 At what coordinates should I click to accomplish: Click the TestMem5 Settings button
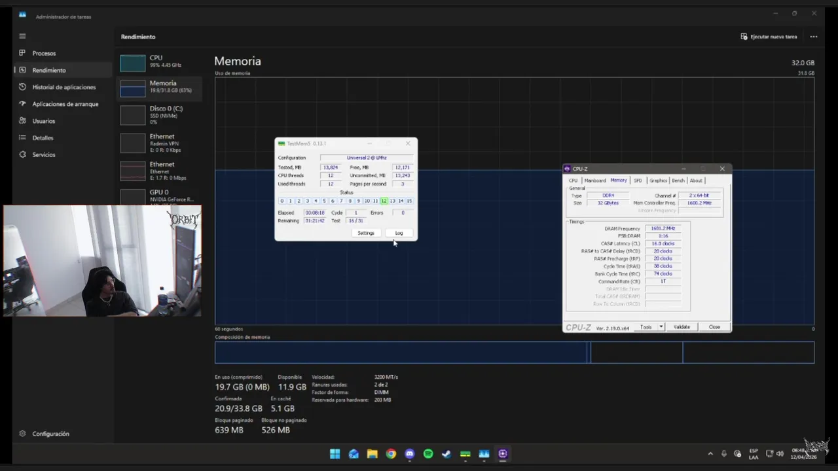pyautogui.click(x=366, y=233)
